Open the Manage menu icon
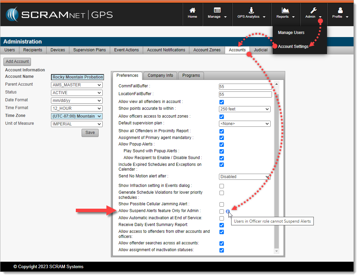The image size is (359, 277). (x=217, y=10)
